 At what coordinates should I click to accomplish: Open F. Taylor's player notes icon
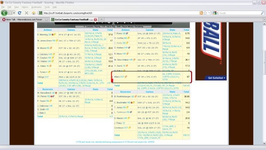pyautogui.click(x=51, y=101)
